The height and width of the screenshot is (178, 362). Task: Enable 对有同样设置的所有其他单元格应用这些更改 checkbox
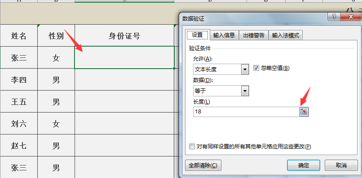[192, 147]
